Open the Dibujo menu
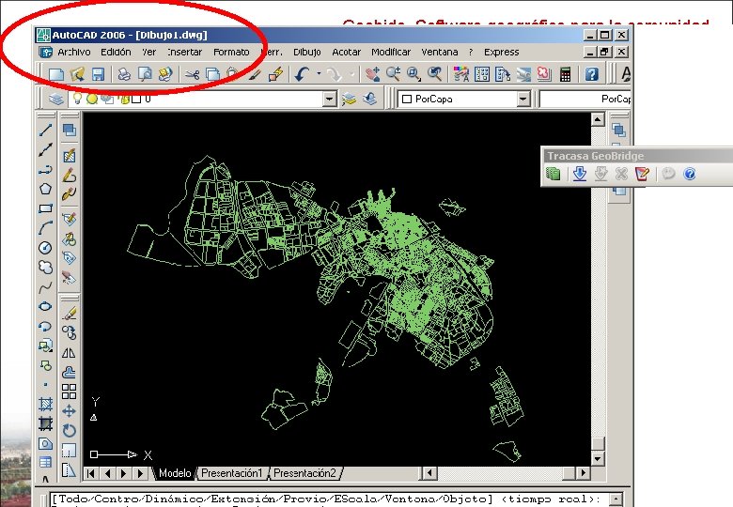733x507 pixels. tap(306, 53)
